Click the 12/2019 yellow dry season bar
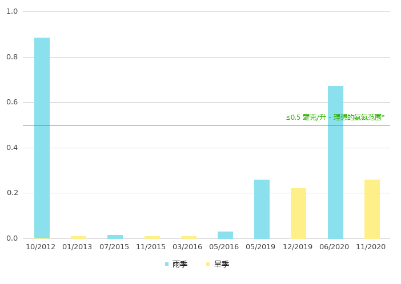The image size is (401, 284). point(298,213)
